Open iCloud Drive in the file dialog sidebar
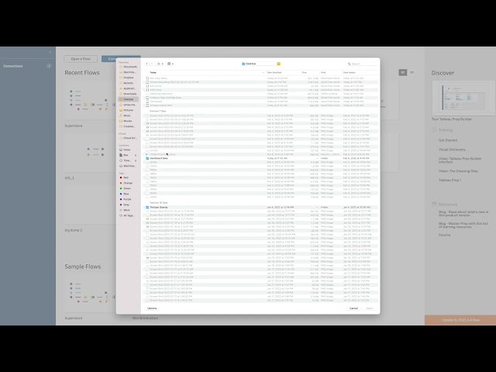496x372 pixels. pos(128,138)
